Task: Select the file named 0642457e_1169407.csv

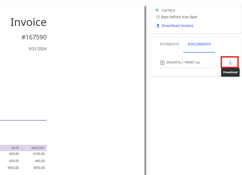Action: tap(183, 62)
